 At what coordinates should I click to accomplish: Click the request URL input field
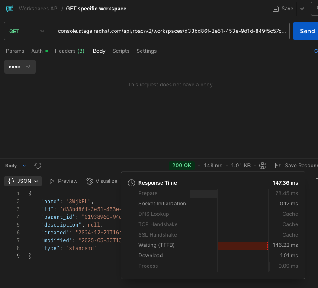(x=172, y=31)
